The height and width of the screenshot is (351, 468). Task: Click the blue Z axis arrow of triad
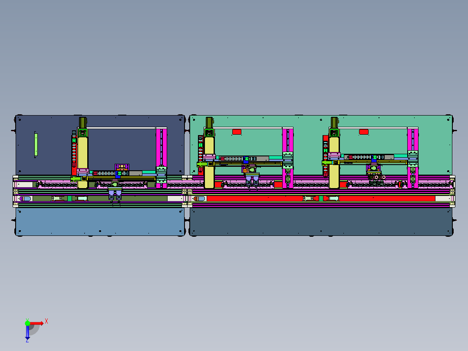point(27,332)
